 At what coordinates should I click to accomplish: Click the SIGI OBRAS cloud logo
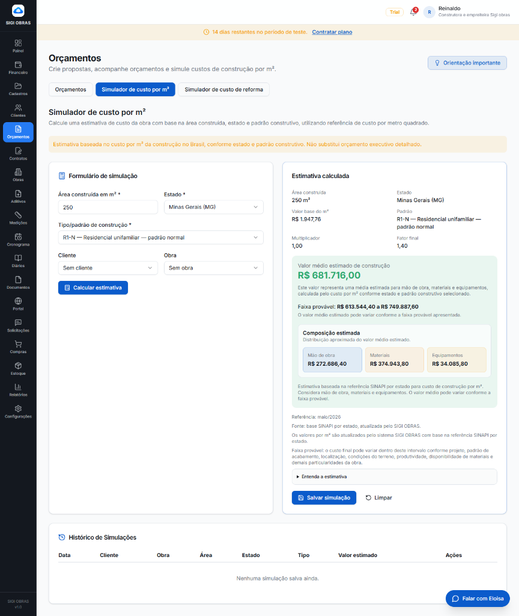[18, 11]
